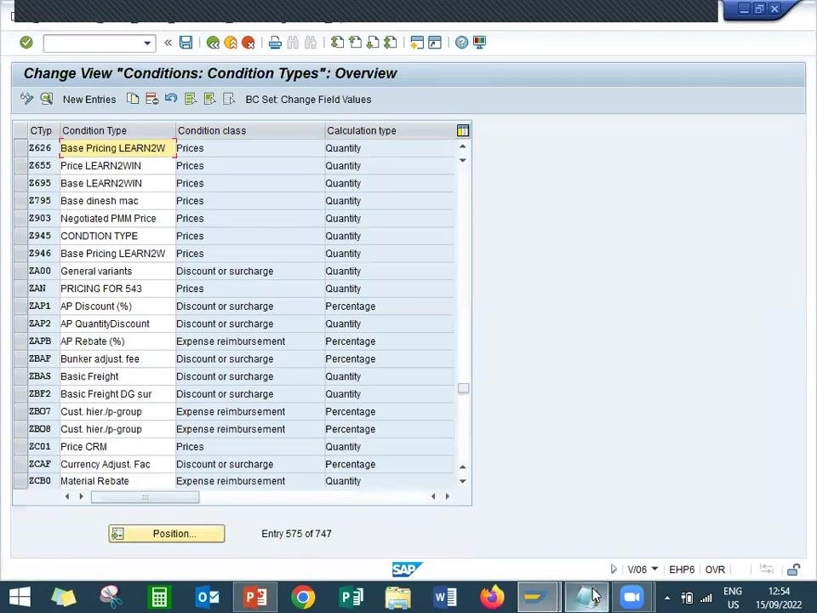This screenshot has height=613, width=817.
Task: Click the Generate Shortcut icon
Action: point(435,43)
